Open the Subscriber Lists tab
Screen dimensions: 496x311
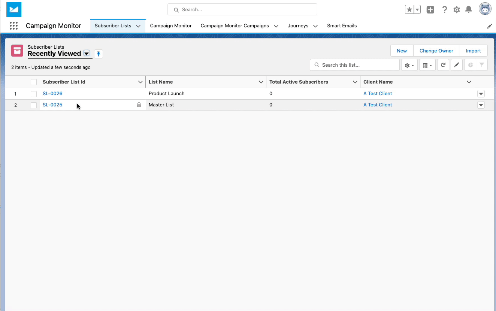[113, 26]
